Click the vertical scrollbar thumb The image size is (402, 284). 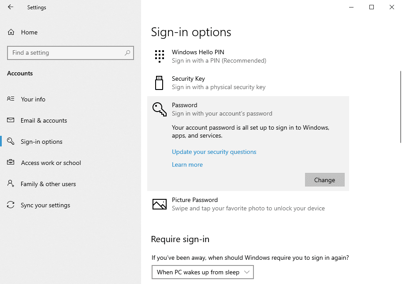(x=401, y=107)
